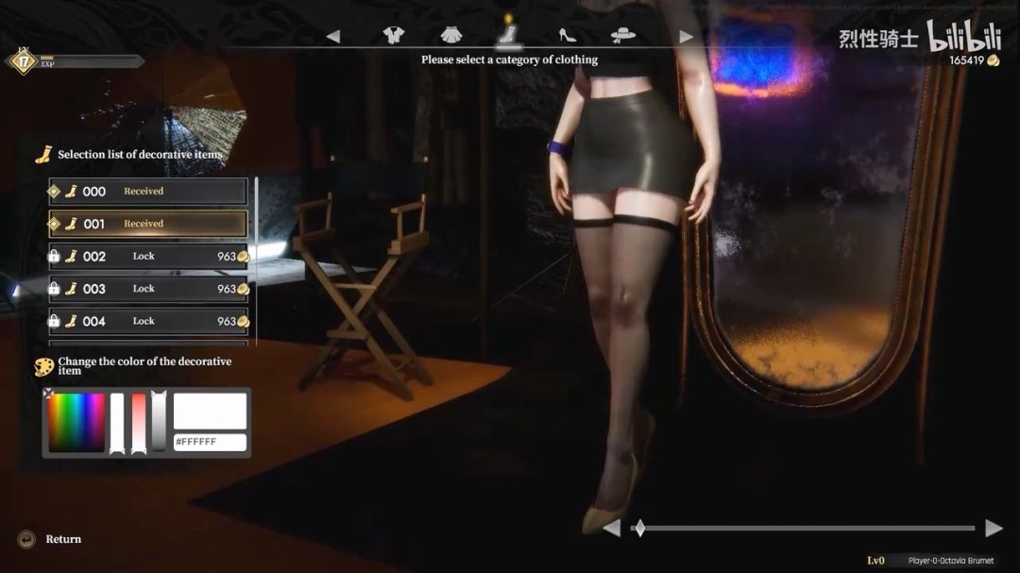Click right arrow of character rotation slider

(x=993, y=528)
